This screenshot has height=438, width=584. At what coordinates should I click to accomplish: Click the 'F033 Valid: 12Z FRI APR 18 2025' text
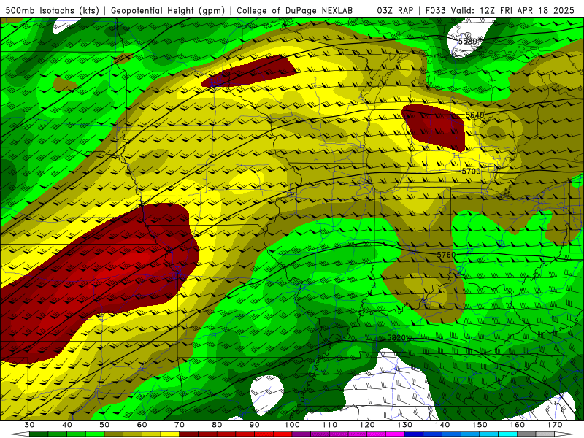tap(500, 10)
